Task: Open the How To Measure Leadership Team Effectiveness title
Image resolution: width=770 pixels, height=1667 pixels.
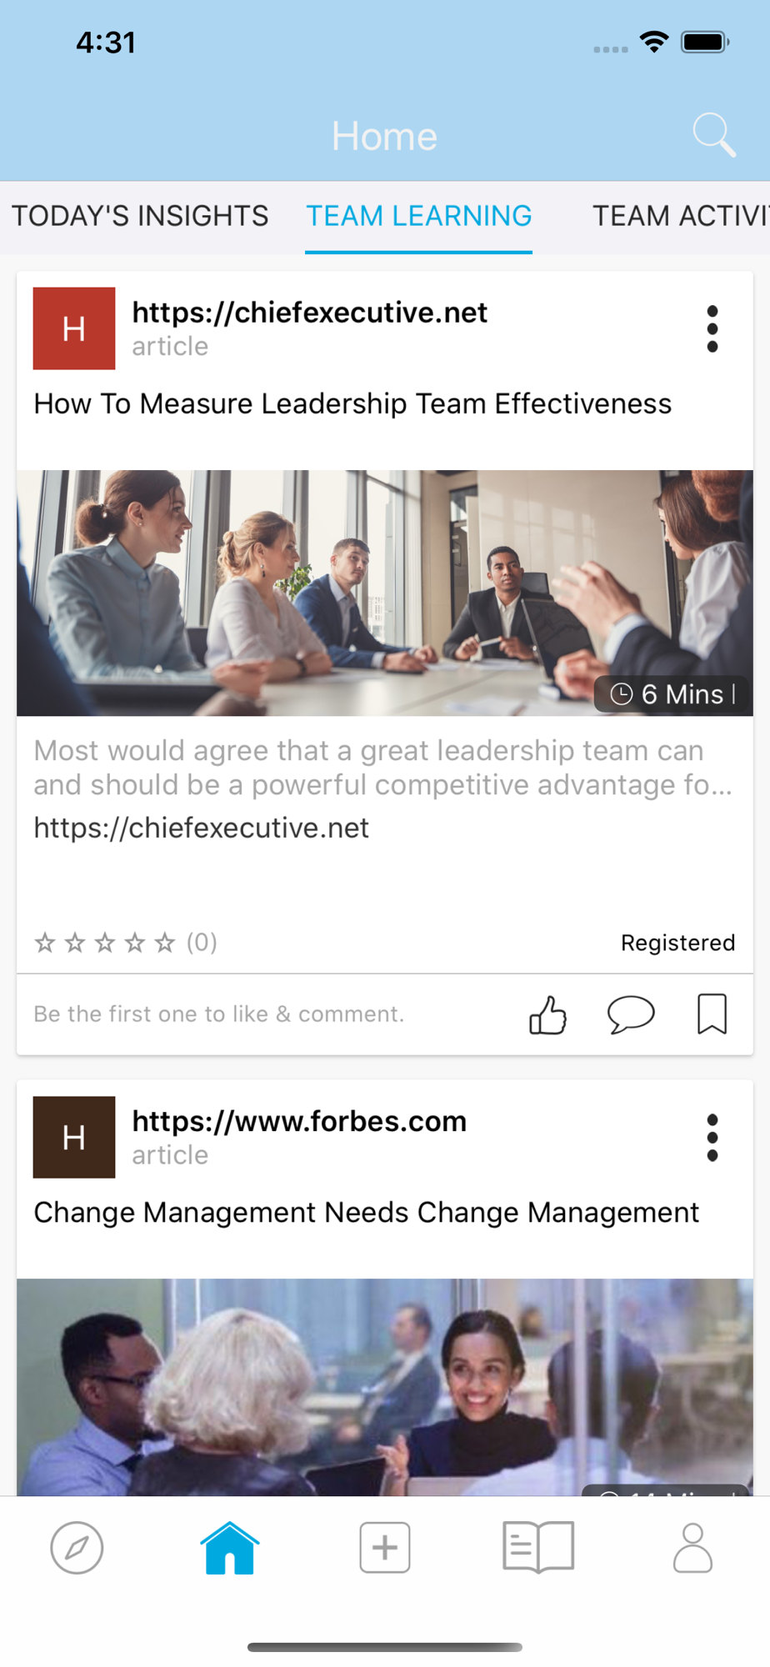Action: tap(352, 403)
